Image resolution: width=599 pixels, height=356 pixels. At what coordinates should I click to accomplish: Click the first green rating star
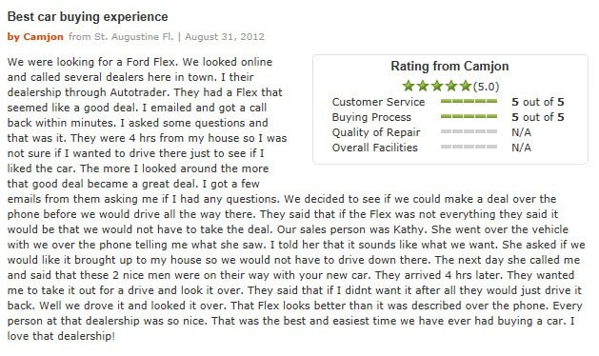(x=409, y=86)
